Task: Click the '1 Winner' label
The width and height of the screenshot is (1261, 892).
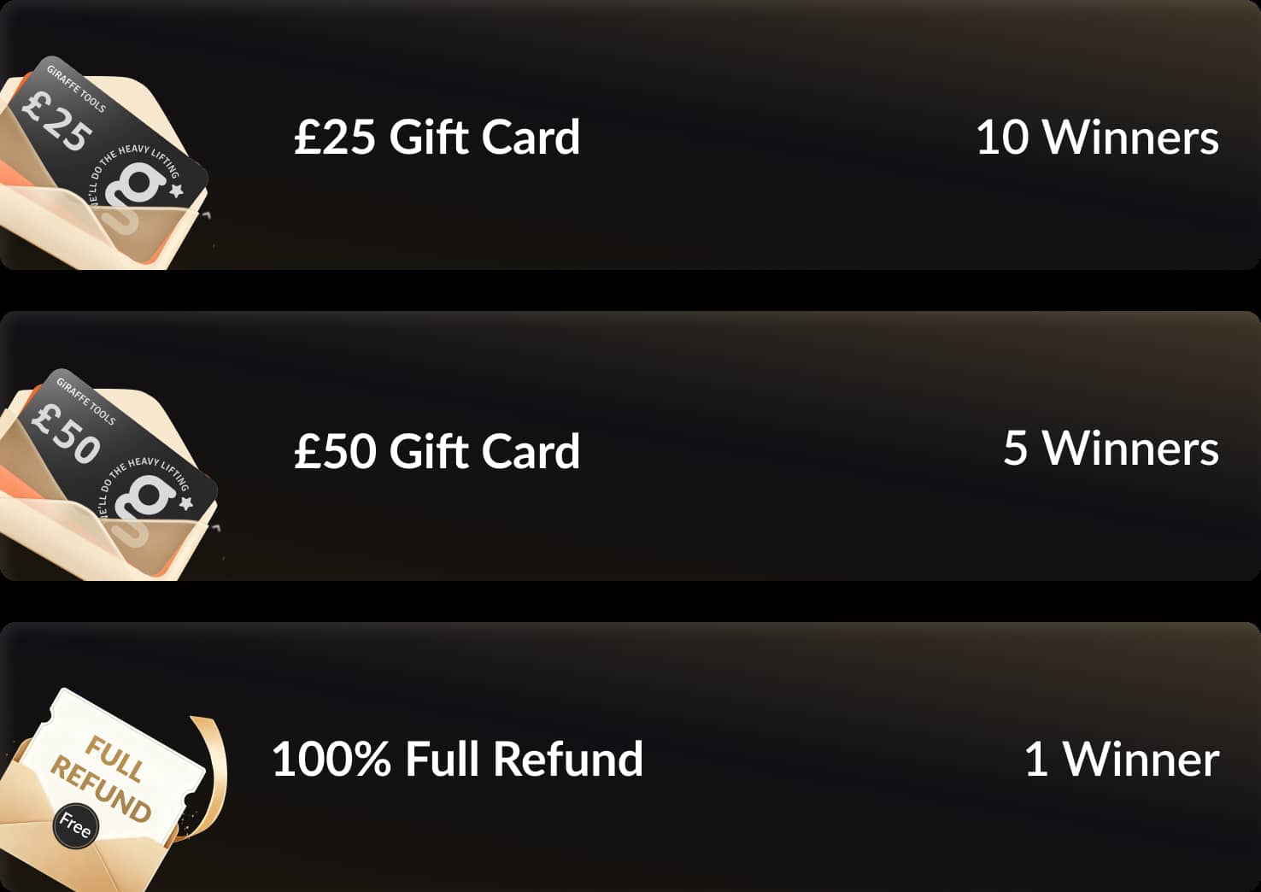Action: tap(1122, 759)
